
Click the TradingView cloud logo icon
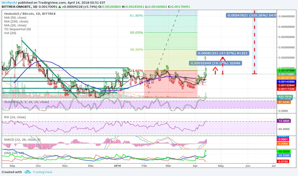[x=27, y=172]
